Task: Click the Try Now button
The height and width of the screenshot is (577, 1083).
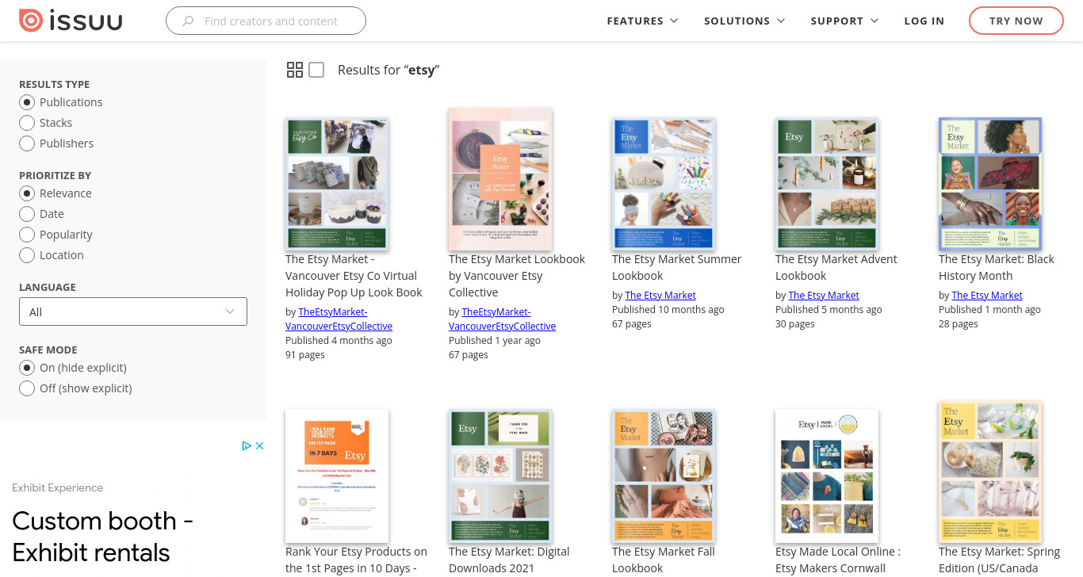Action: [1016, 21]
